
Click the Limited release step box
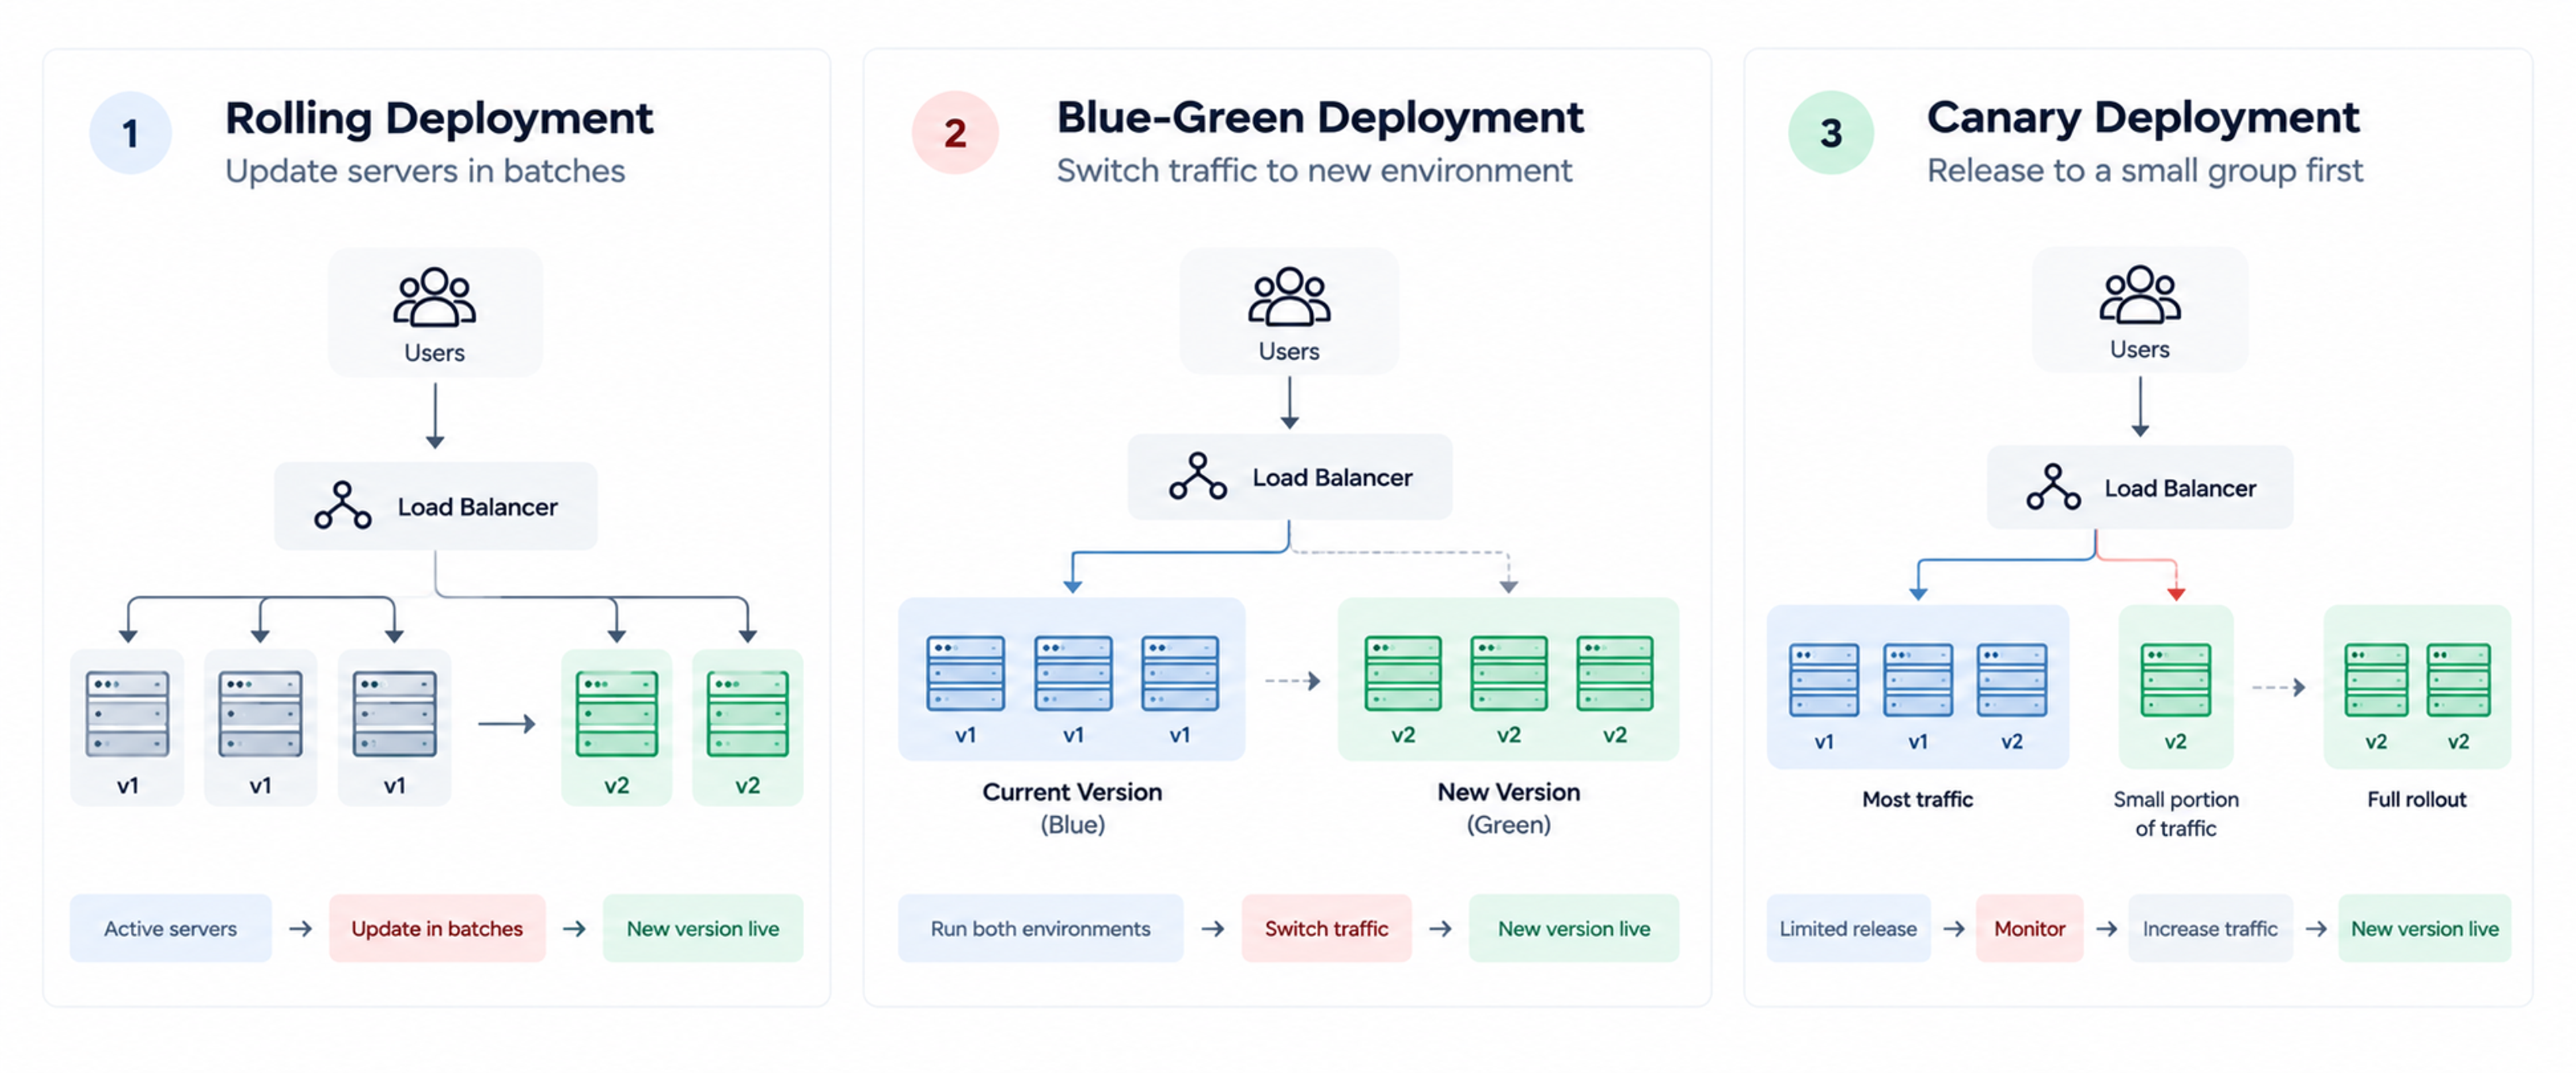(x=1848, y=928)
